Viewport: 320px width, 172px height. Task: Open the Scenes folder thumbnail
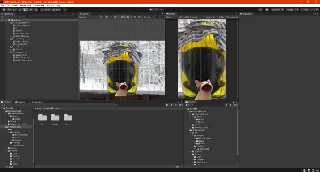[55, 119]
